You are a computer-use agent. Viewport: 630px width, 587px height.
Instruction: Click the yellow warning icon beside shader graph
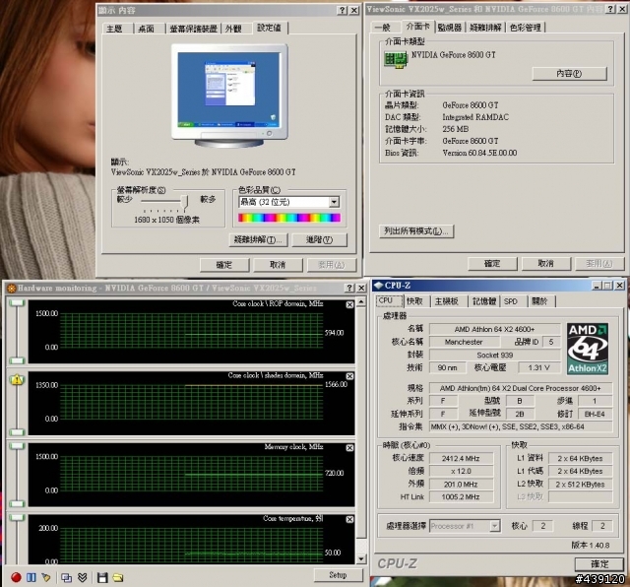click(17, 379)
